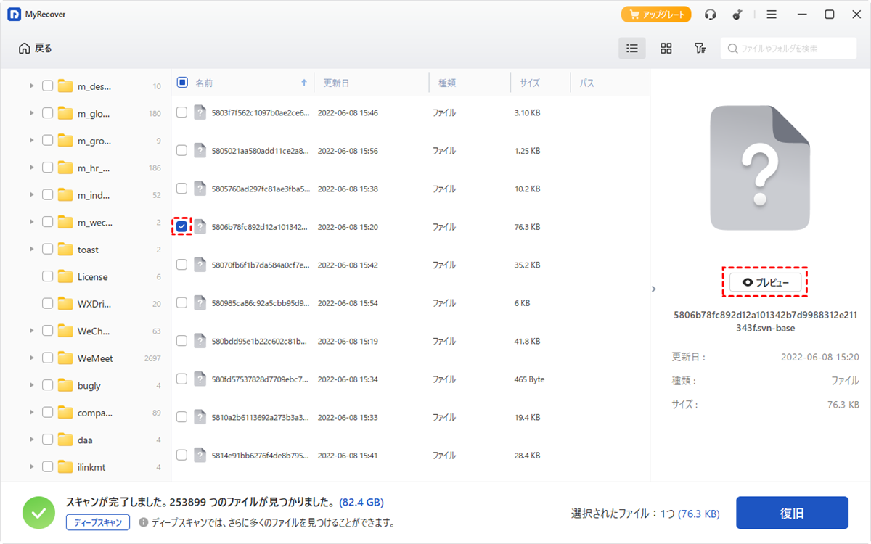Screen dimensions: 871x544
Task: Switch to grid thumbnail view icon
Action: point(666,49)
